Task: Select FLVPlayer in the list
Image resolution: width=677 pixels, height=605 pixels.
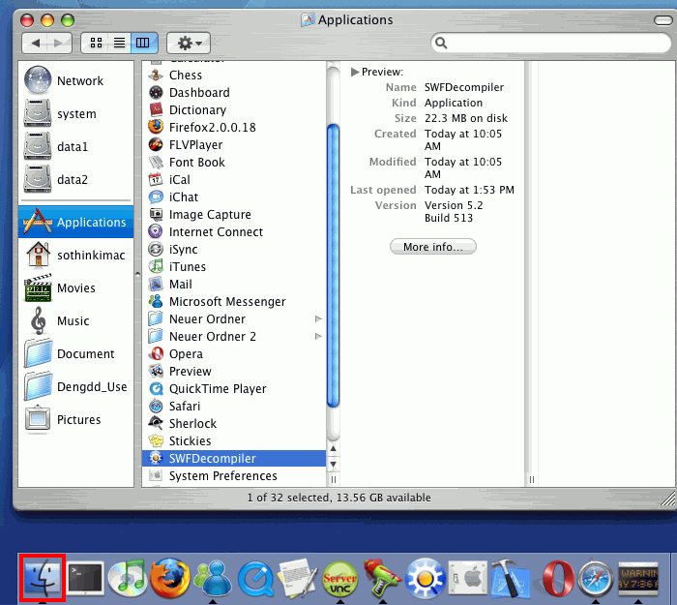Action: point(234,145)
